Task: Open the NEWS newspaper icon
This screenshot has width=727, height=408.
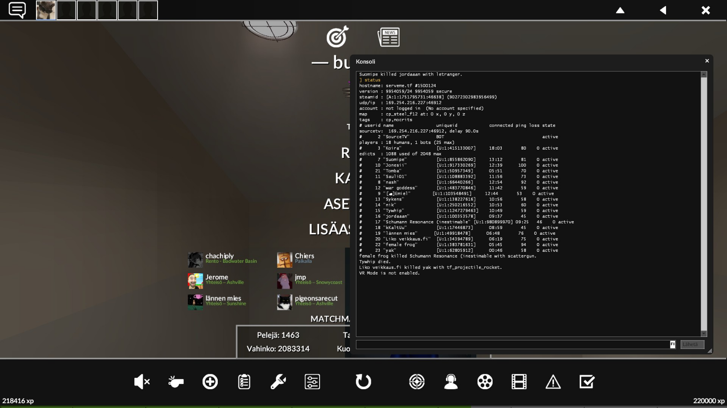Action: point(389,37)
